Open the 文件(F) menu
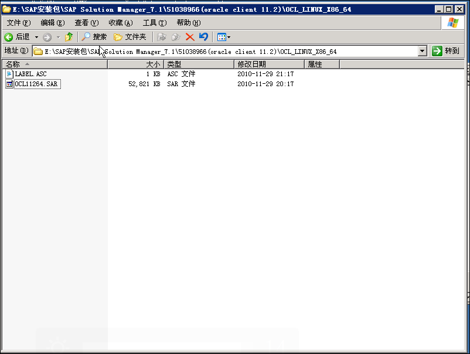 (x=19, y=23)
